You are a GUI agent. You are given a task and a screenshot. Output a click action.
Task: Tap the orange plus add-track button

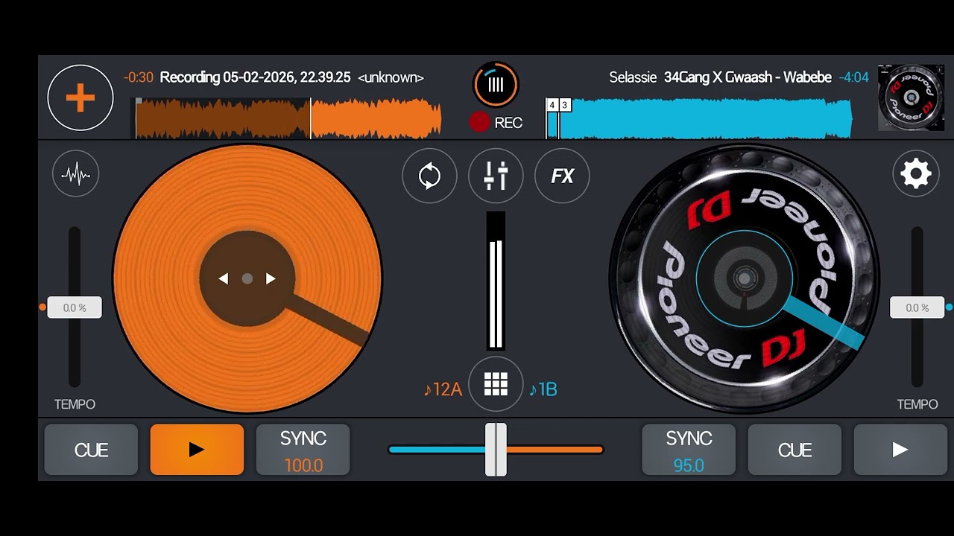click(x=80, y=98)
